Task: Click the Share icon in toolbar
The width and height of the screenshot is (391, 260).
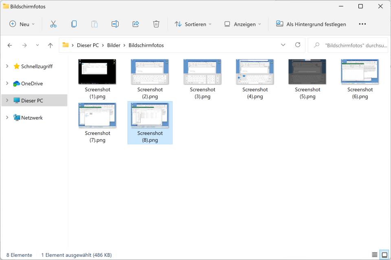Action: (136, 24)
